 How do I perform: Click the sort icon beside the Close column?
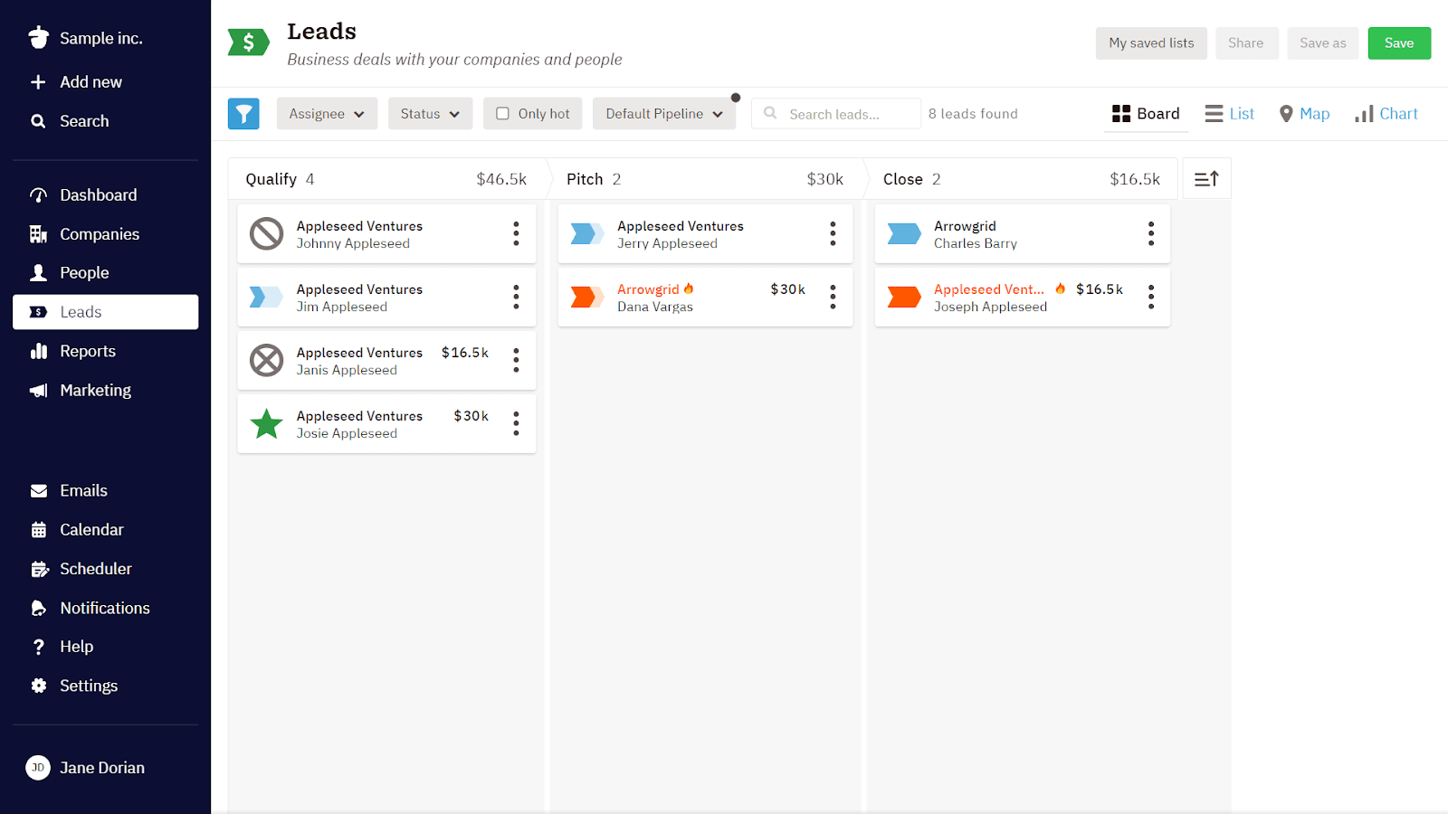[x=1206, y=178]
